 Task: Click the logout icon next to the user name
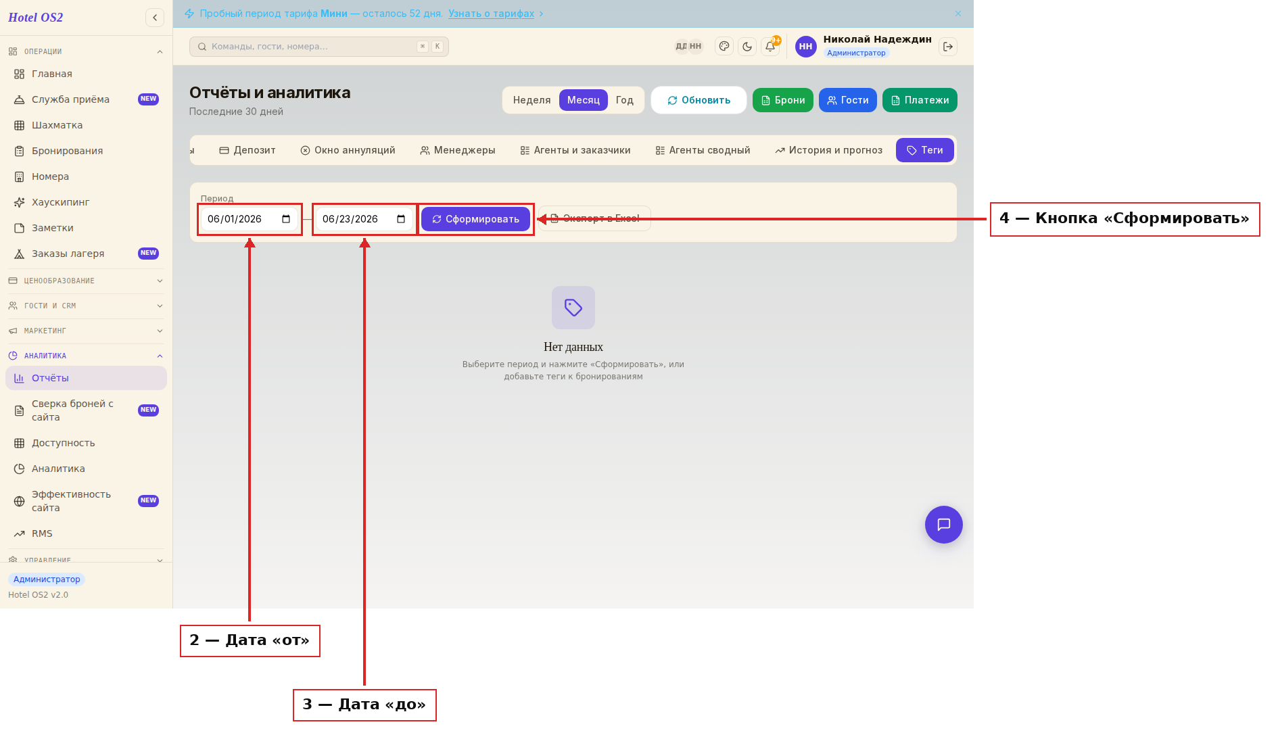tap(948, 47)
